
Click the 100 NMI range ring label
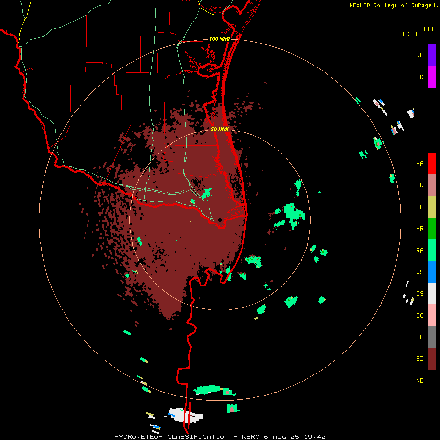pyautogui.click(x=220, y=39)
